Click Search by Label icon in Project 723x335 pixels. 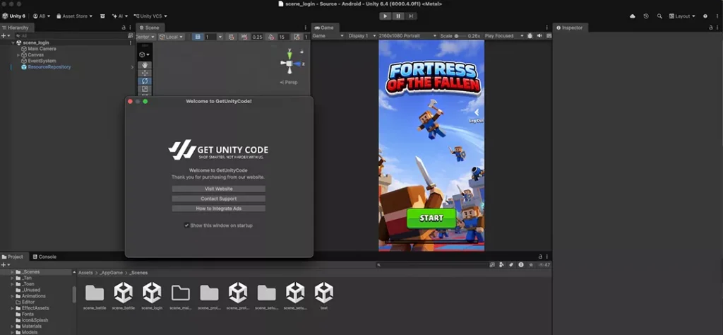511,265
